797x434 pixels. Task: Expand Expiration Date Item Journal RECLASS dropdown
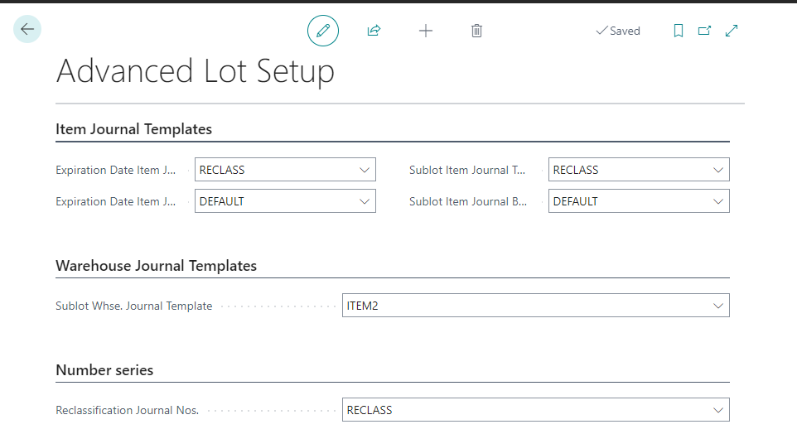[365, 170]
